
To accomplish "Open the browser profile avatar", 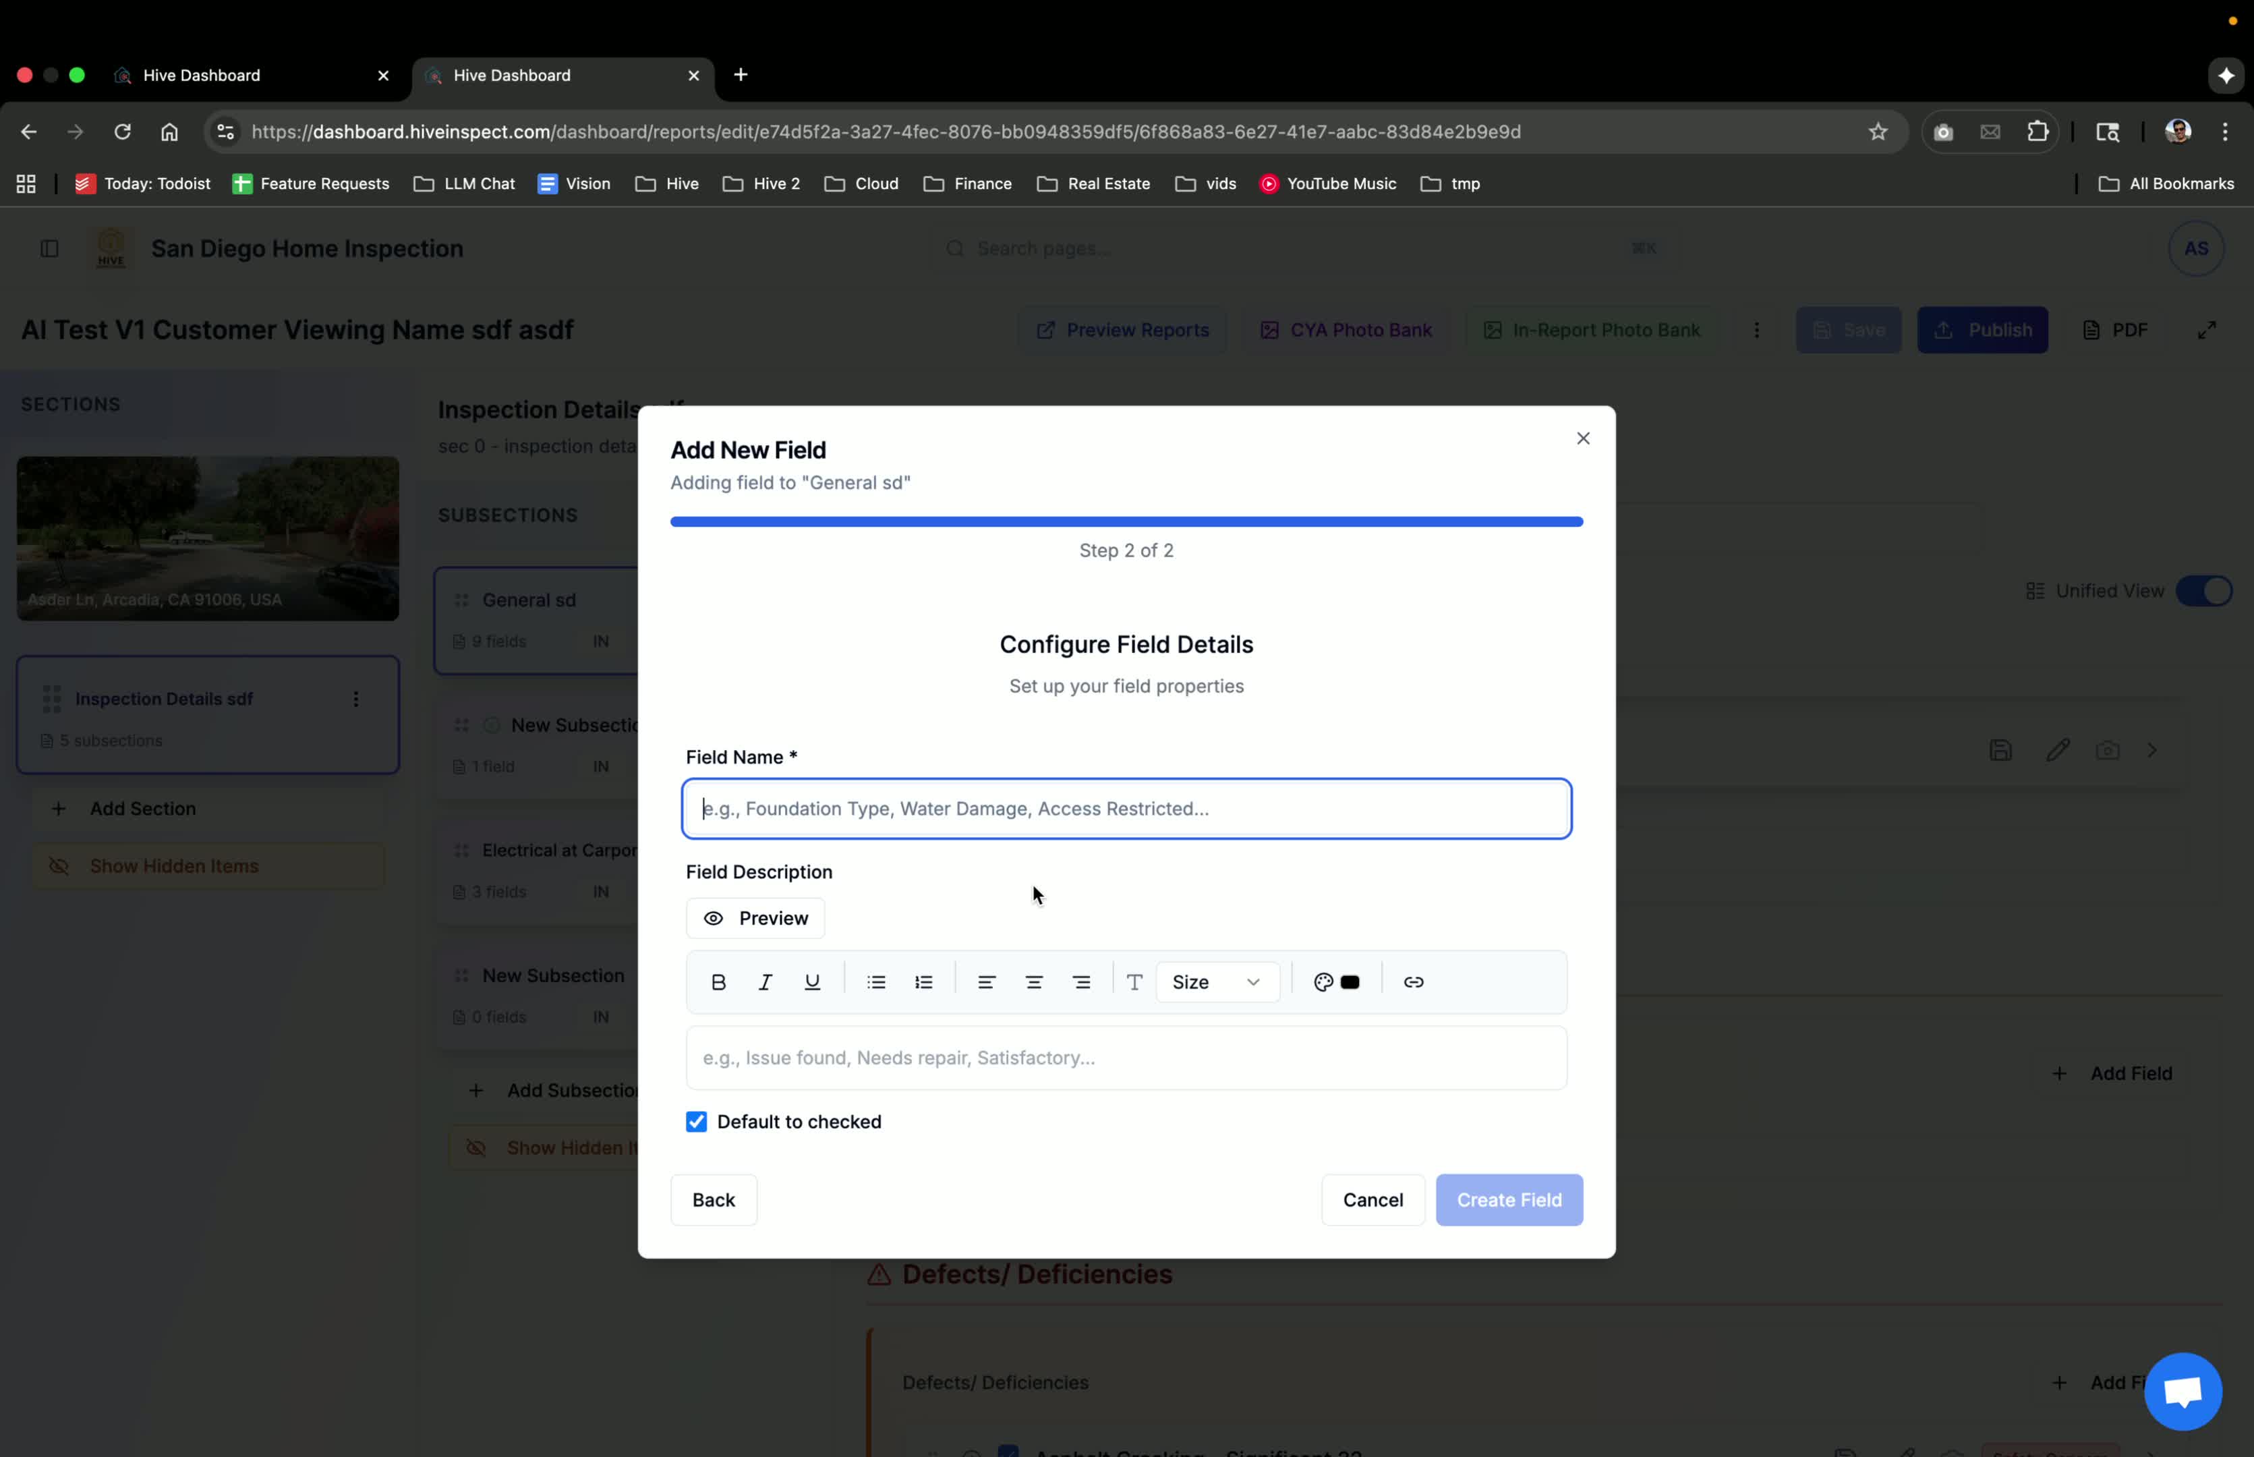I will pos(2177,132).
